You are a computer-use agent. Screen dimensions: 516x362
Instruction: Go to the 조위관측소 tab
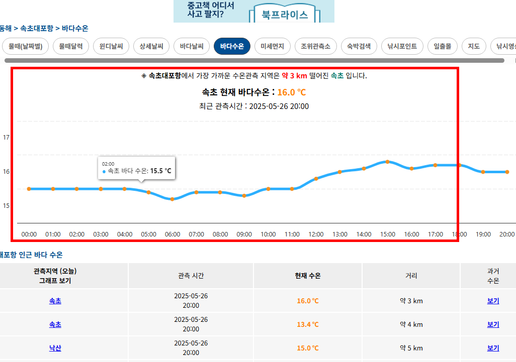[x=316, y=46]
